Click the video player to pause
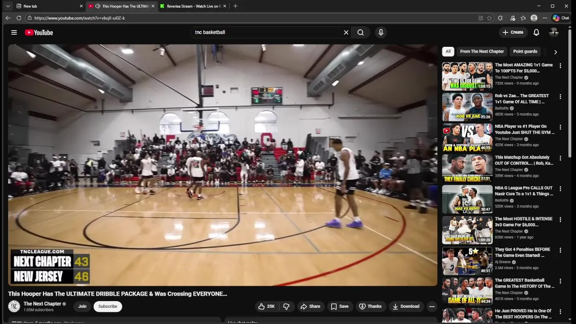The width and height of the screenshot is (576, 324). click(x=222, y=165)
